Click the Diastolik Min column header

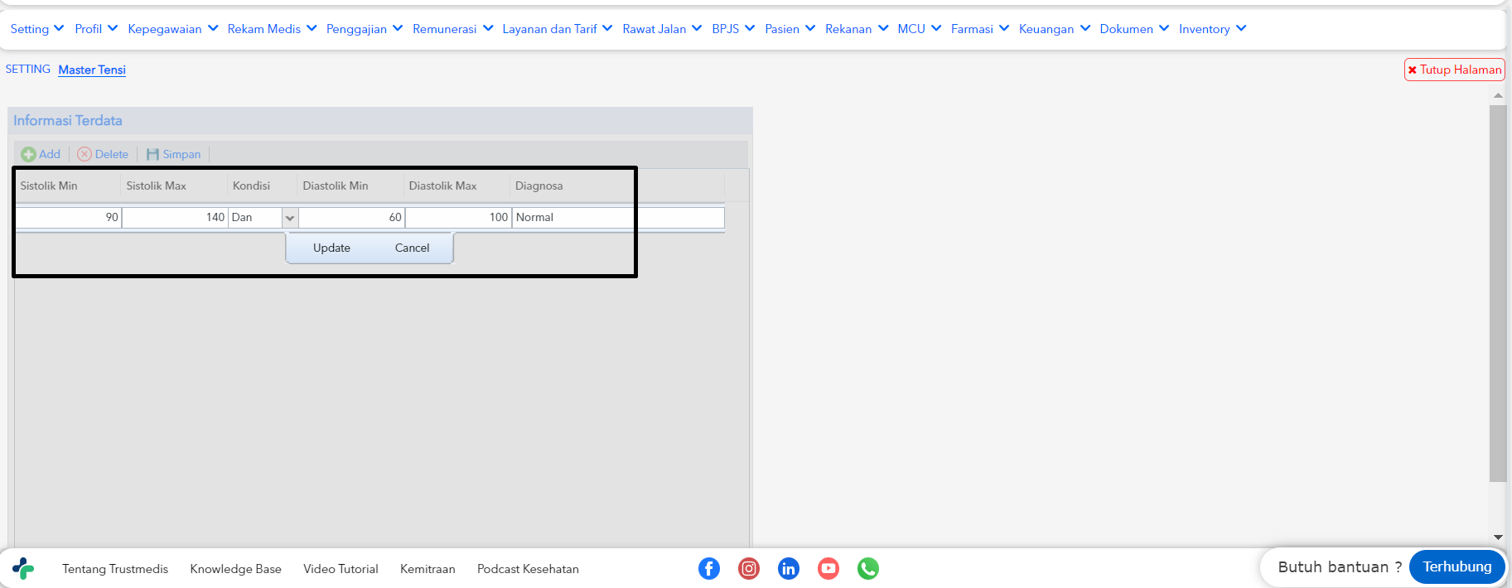(x=351, y=186)
